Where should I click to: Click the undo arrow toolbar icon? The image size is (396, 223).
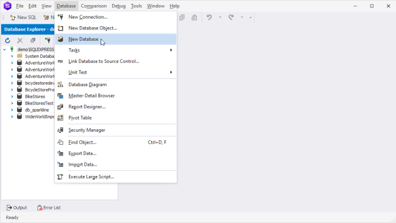click(209, 17)
